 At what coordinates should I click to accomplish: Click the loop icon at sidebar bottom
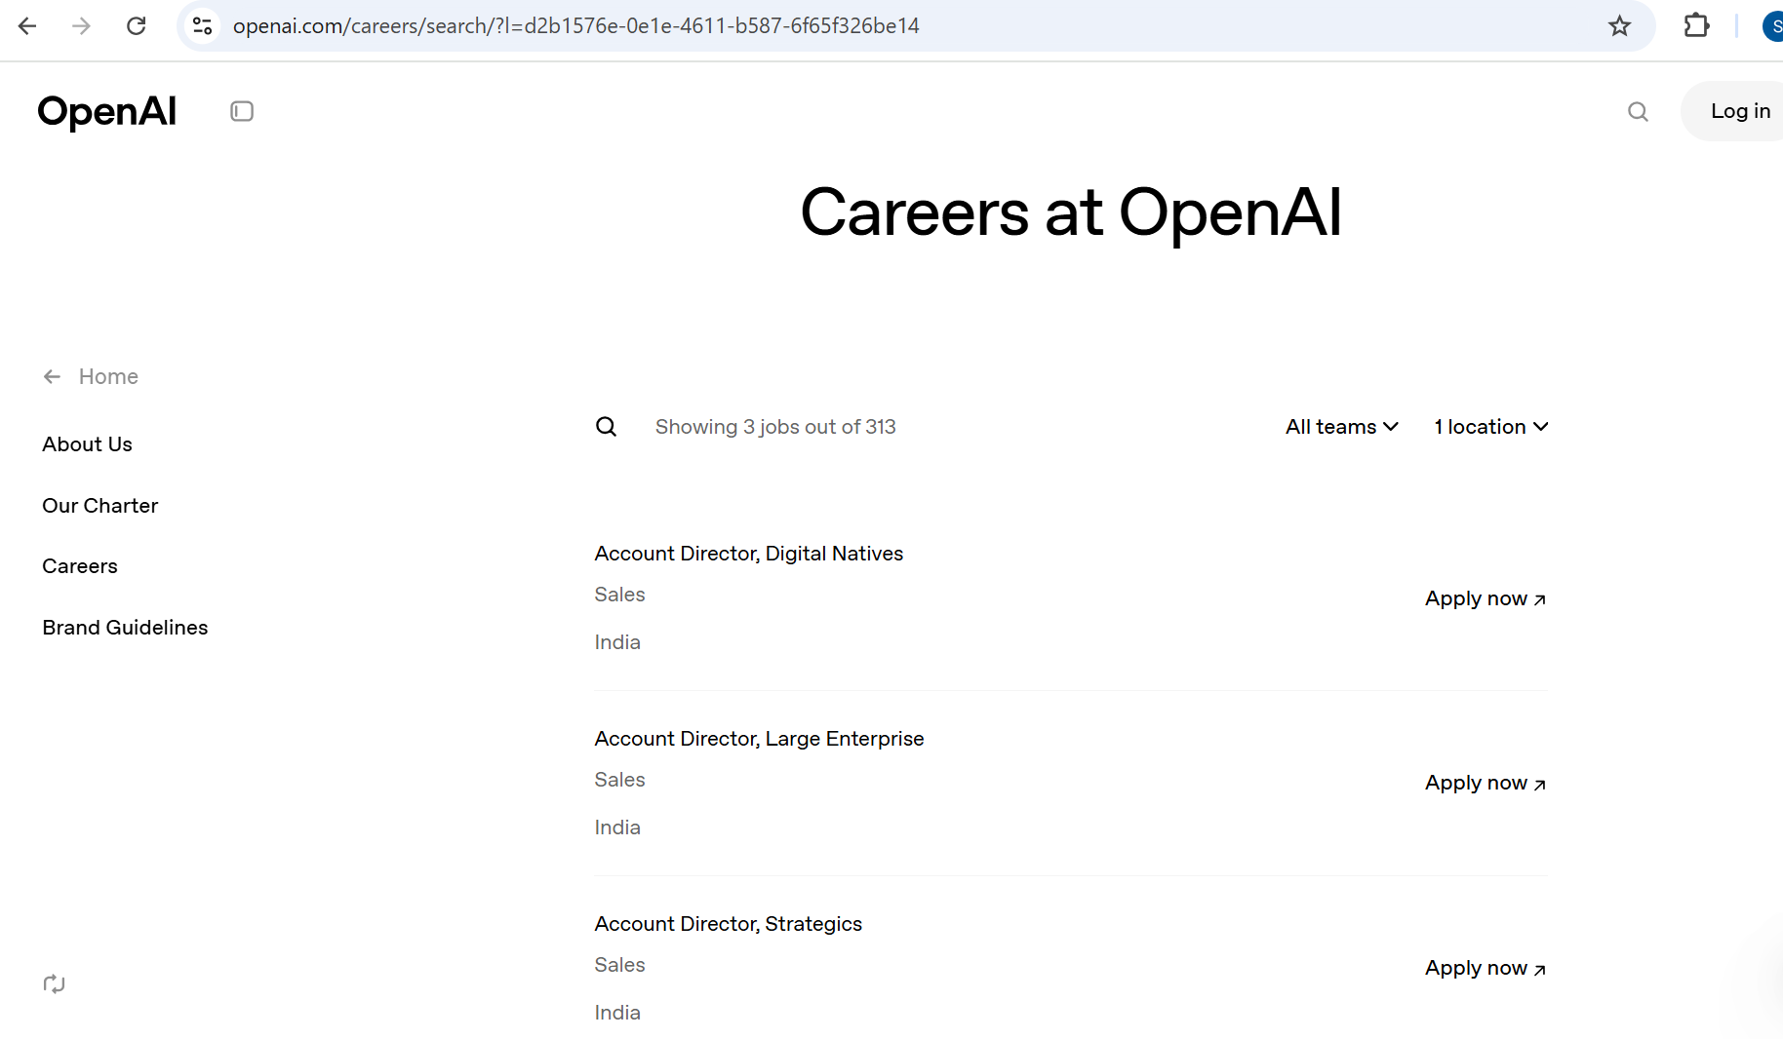click(55, 983)
